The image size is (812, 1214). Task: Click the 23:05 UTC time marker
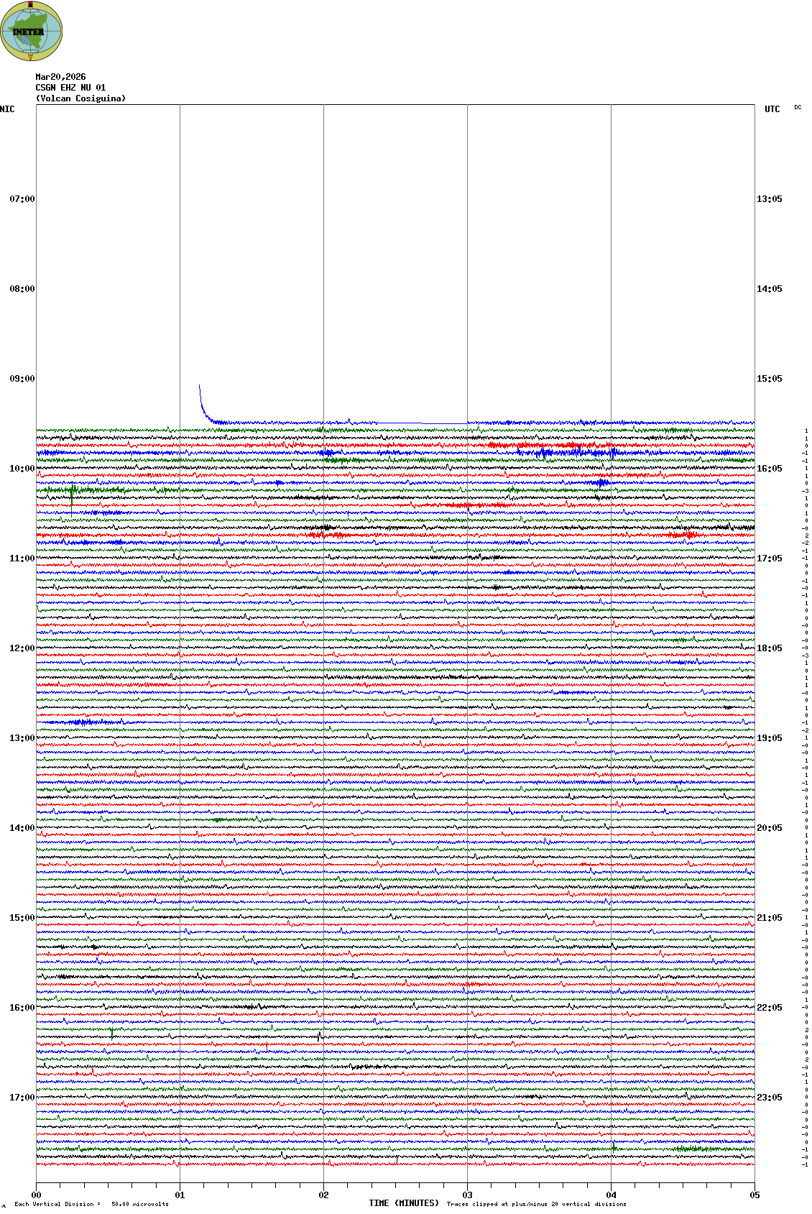[769, 1098]
